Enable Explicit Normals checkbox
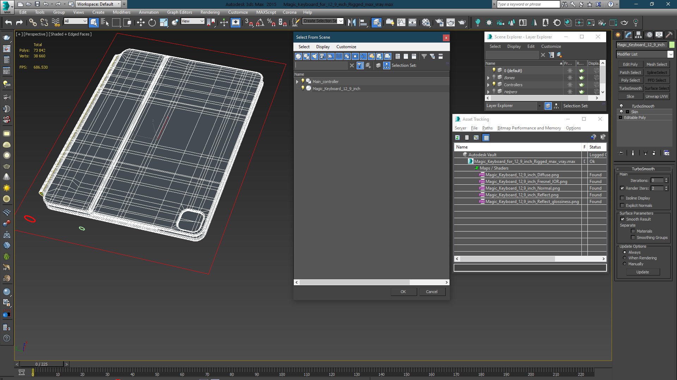 (622, 205)
